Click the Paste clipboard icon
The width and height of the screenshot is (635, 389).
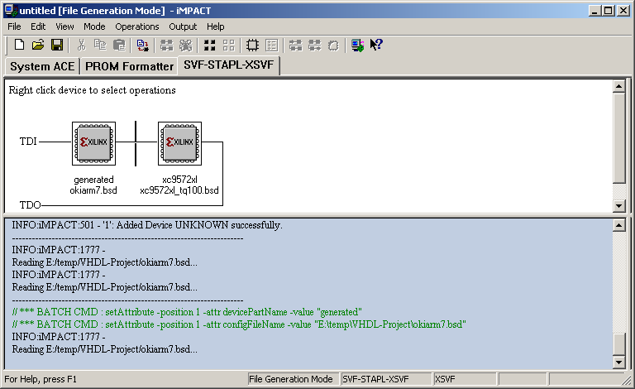119,45
